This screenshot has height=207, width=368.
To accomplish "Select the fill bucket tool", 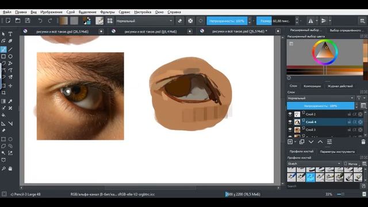I will 3,115.
